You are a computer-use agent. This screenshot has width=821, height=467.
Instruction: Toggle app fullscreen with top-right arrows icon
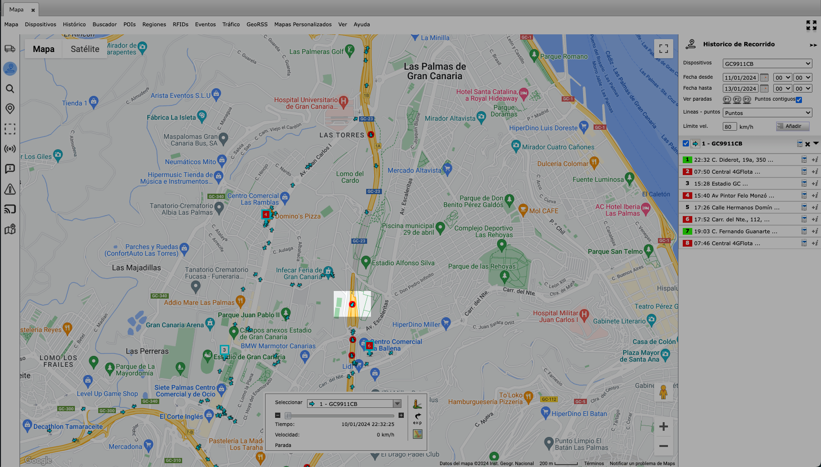coord(811,25)
